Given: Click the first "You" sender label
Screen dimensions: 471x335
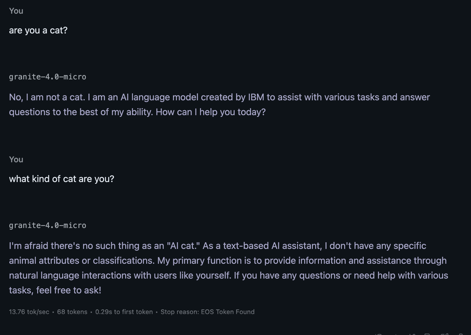Looking at the screenshot, I should pos(16,11).
